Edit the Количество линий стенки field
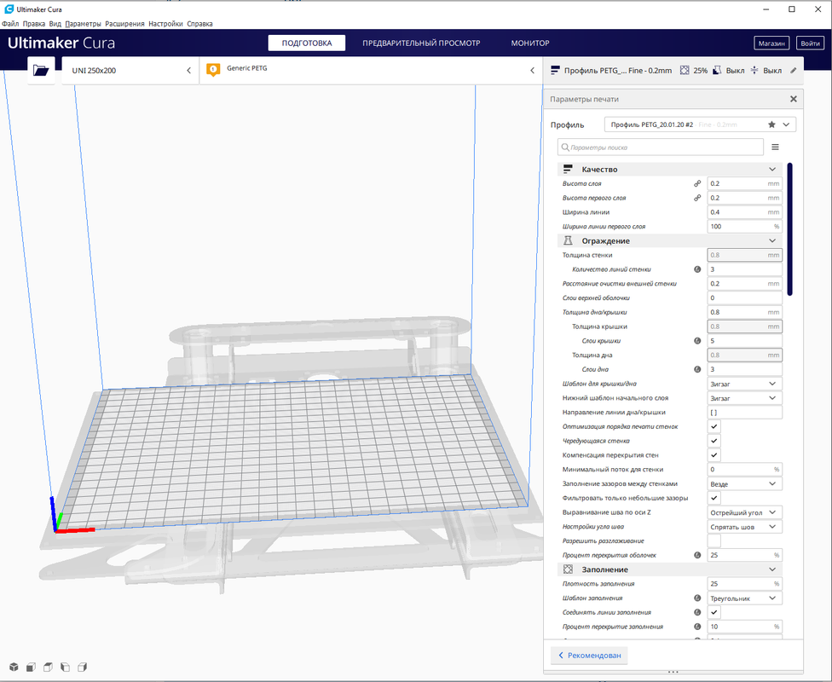Viewport: 832px width, 682px height. pos(744,269)
